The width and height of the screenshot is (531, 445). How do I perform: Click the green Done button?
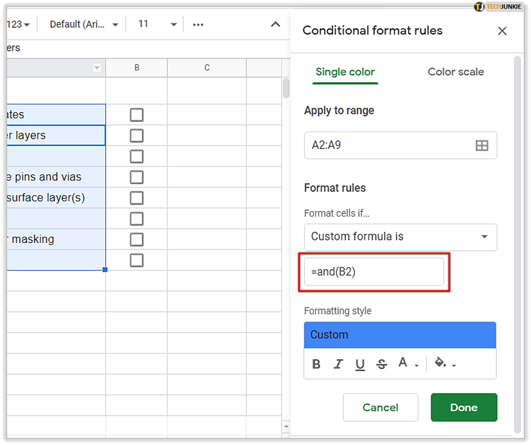pyautogui.click(x=464, y=407)
